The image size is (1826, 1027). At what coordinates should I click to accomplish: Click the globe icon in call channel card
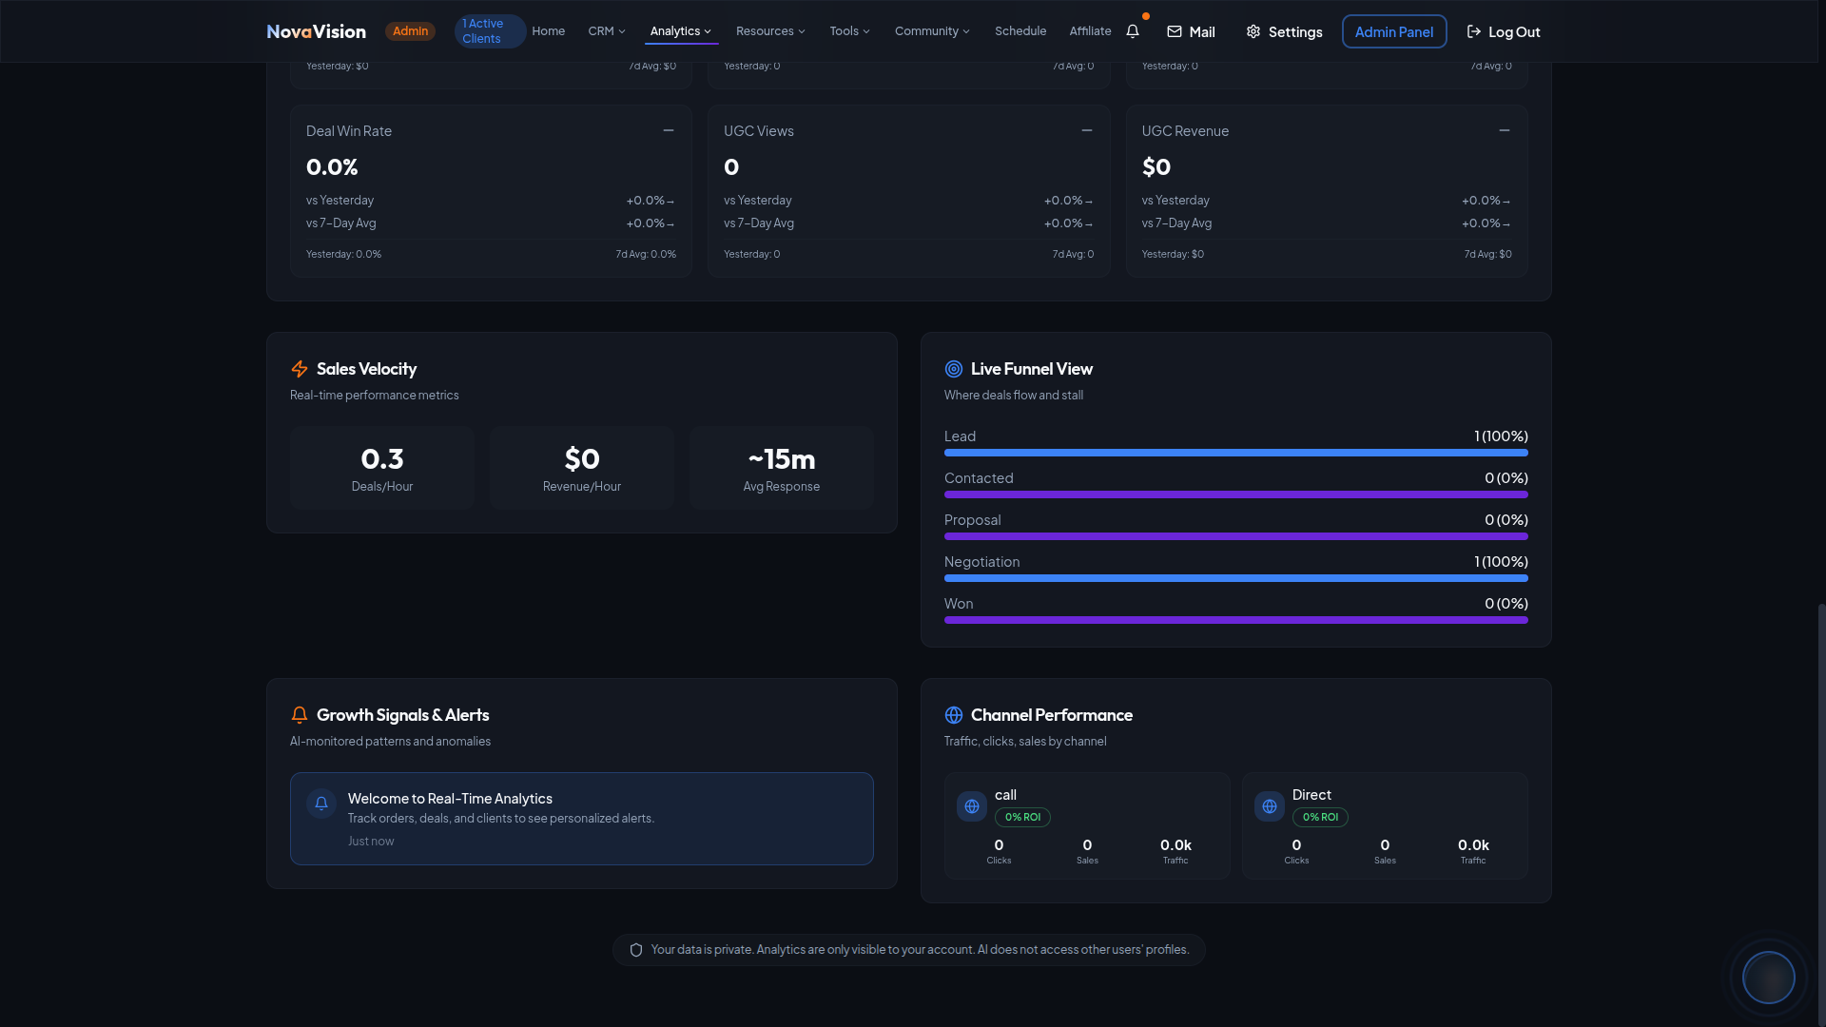coord(972,806)
